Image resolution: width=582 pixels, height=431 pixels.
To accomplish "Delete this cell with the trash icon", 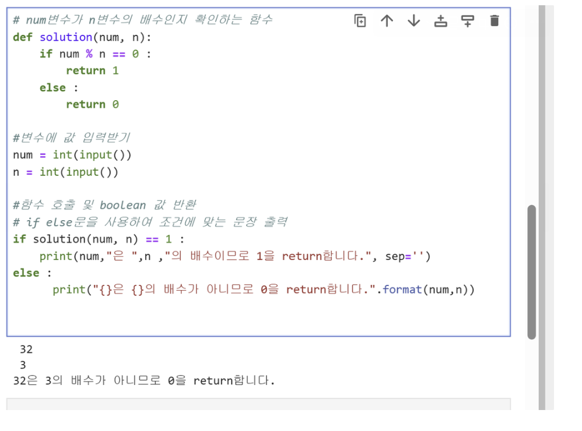I will pyautogui.click(x=495, y=21).
